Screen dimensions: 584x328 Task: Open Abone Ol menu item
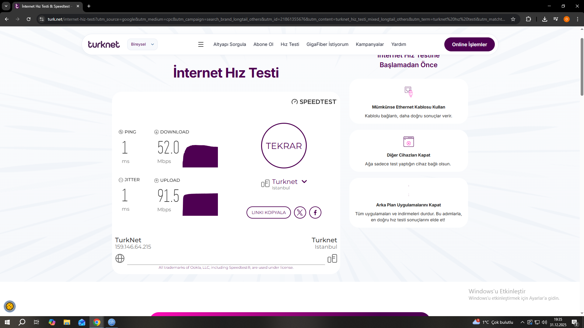tap(263, 44)
